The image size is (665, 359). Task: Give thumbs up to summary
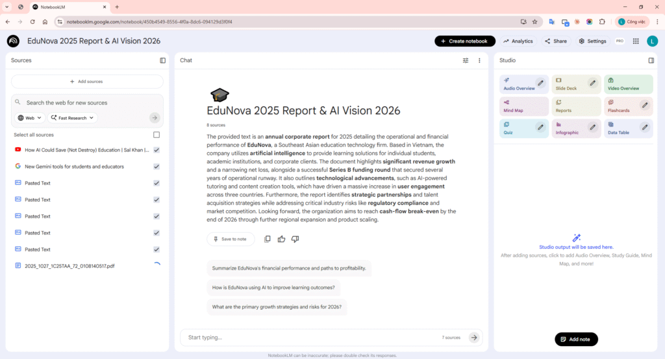281,239
